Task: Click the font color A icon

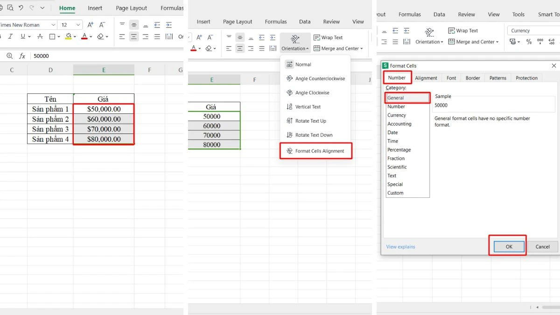Action: point(84,36)
